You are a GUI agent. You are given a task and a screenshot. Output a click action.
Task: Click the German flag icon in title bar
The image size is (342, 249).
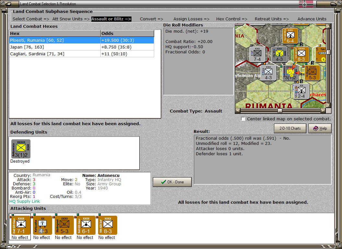coord(306,4)
